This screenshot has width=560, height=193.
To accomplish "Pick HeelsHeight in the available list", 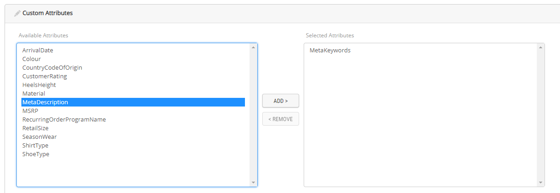I will coord(39,85).
